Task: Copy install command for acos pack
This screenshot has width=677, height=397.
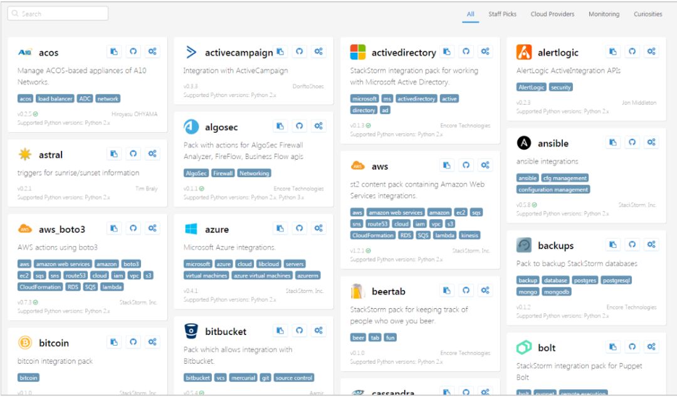Action: point(114,51)
